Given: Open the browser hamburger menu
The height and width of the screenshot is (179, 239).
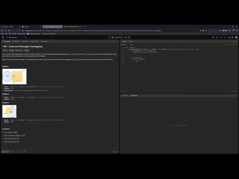Looking at the screenshot, I should pyautogui.click(x=237, y=31).
